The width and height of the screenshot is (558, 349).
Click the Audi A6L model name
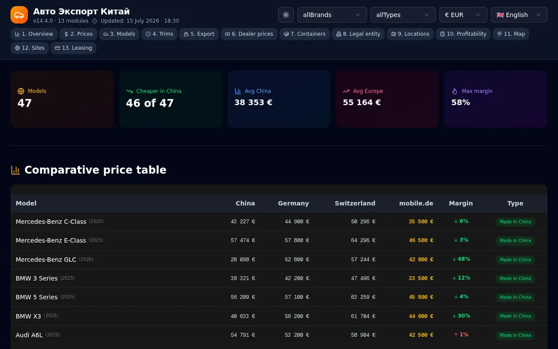29,335
